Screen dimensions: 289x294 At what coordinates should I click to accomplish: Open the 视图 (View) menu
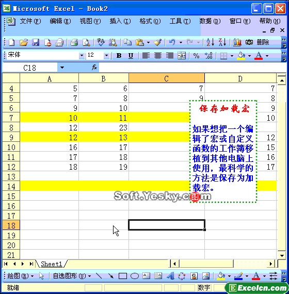click(90, 21)
